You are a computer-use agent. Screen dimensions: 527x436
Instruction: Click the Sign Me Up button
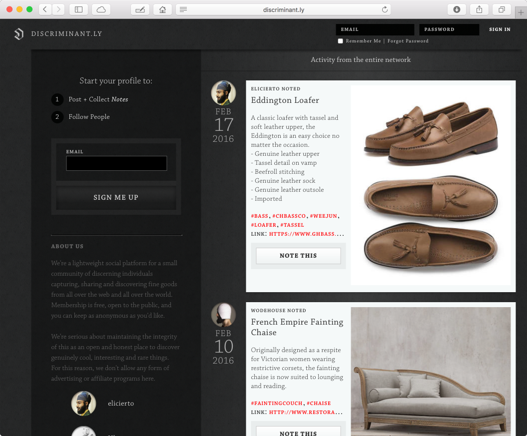tap(116, 197)
